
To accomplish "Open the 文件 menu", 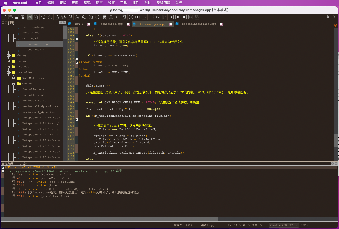I will tap(39, 3).
